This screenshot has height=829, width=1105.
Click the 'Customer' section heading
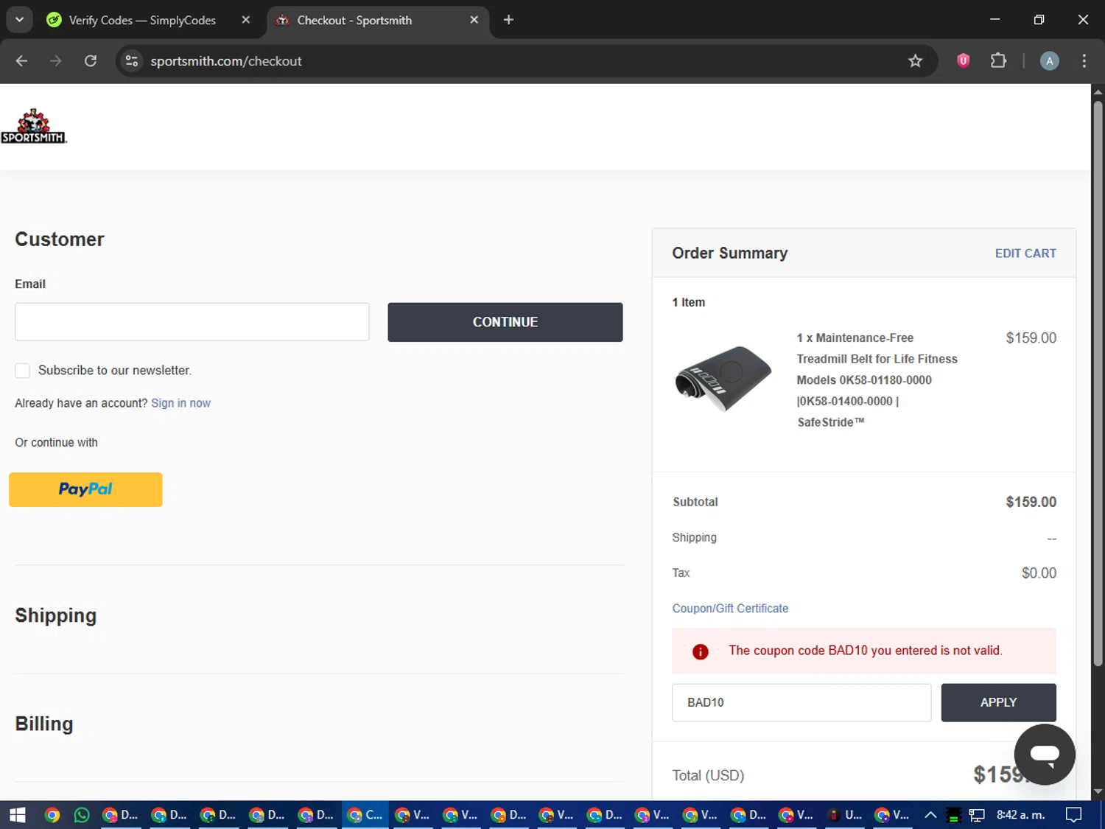[60, 239]
